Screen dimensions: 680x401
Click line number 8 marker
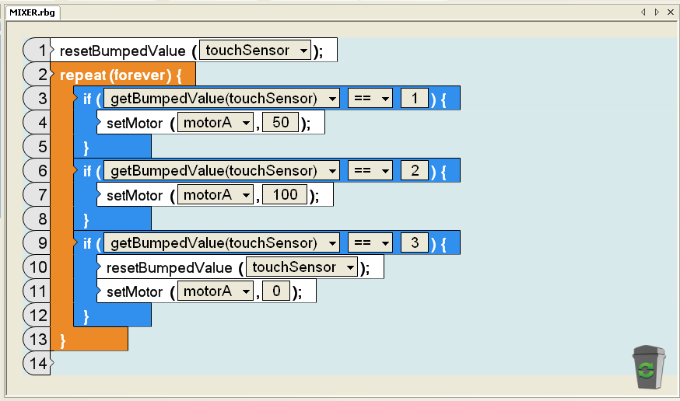tap(38, 218)
